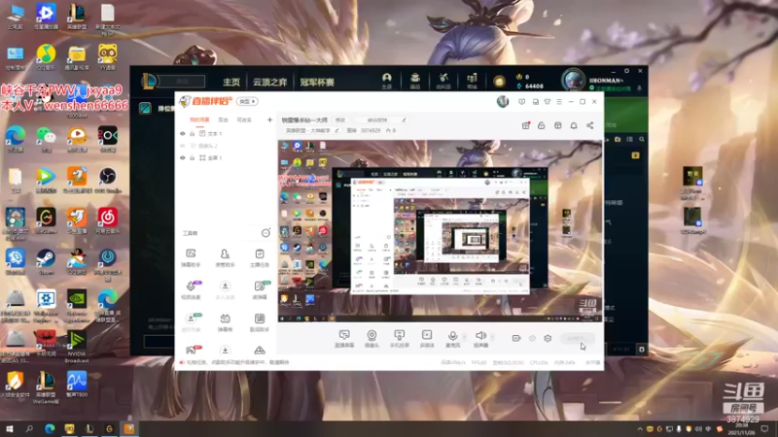Image resolution: width=778 pixels, height=437 pixels.
Task: Switch to 我的场景 scenes tab
Action: click(x=199, y=119)
